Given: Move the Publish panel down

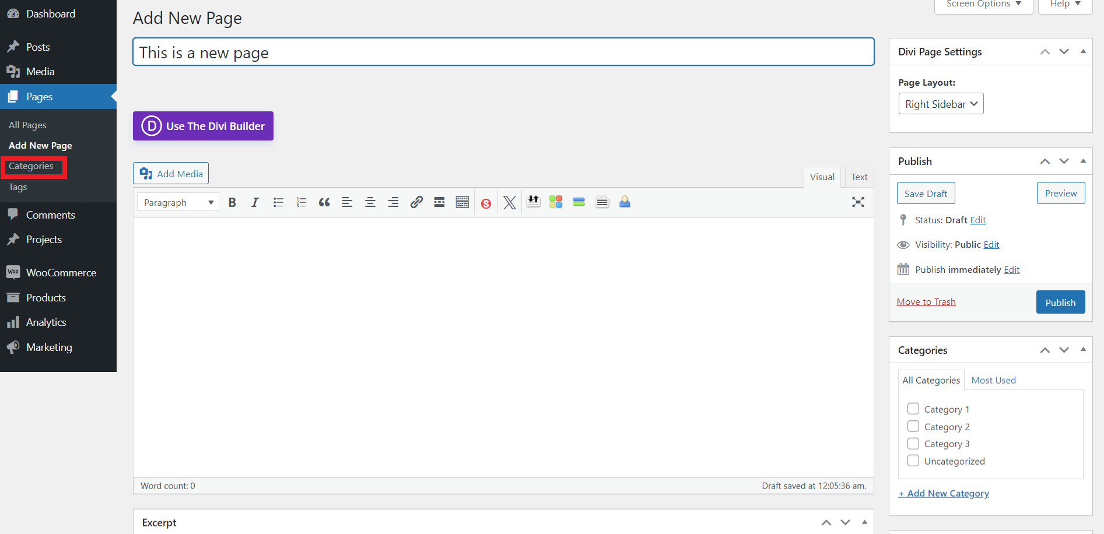Looking at the screenshot, I should point(1064,161).
